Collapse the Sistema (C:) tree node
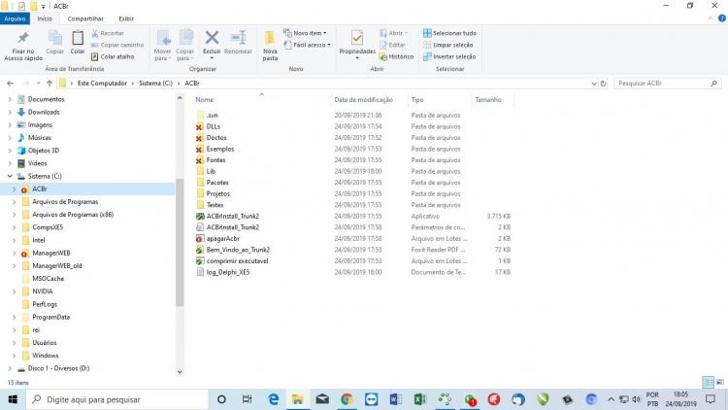 10,176
